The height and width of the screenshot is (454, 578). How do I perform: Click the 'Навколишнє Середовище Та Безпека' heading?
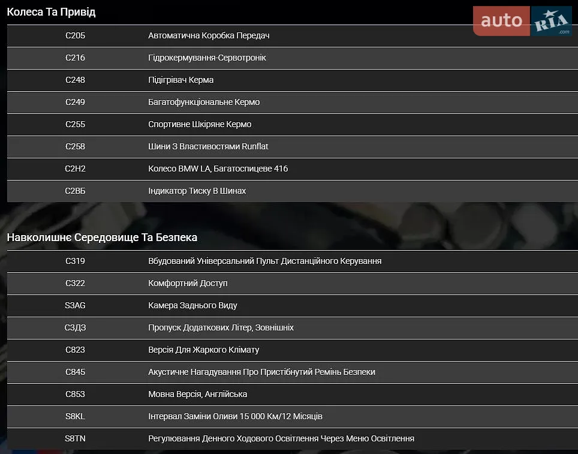tap(102, 237)
